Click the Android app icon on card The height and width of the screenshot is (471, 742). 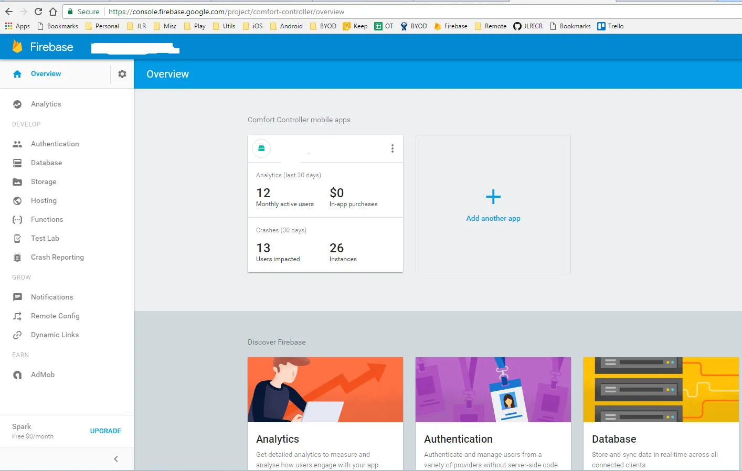[261, 148]
